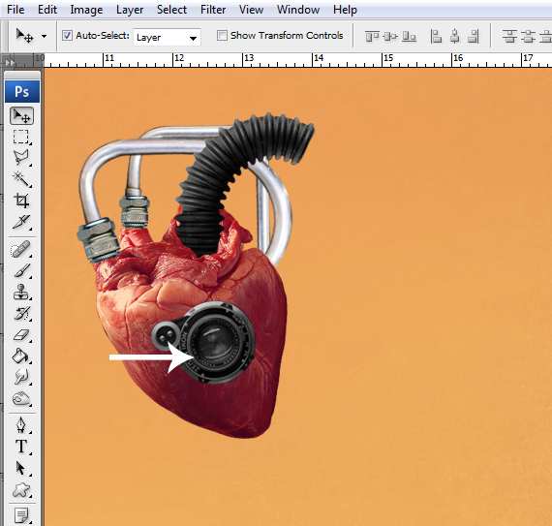This screenshot has width=552, height=526.
Task: Uncheck the Auto-Select checkbox
Action: tap(67, 36)
